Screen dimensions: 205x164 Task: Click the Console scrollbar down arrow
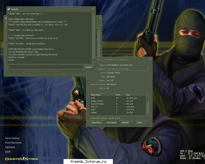(93, 62)
